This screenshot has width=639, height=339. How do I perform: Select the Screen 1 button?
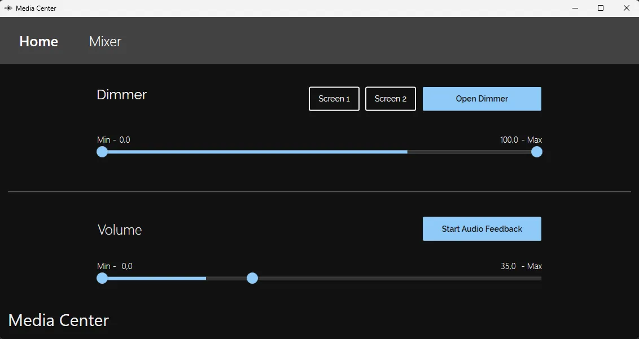point(334,99)
